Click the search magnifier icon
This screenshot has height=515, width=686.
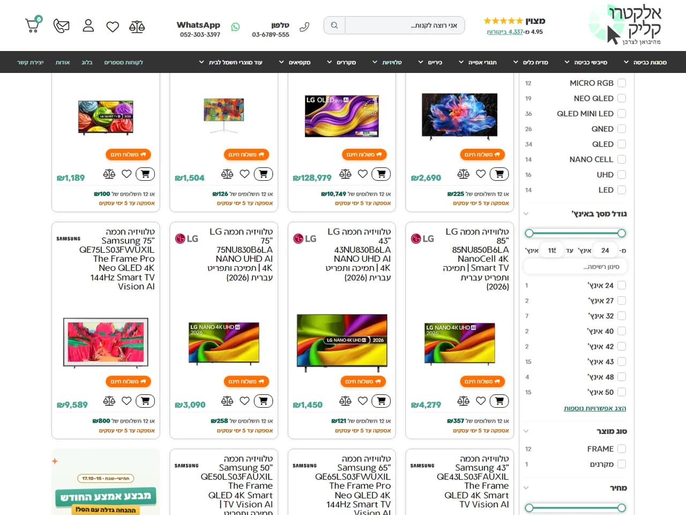click(334, 25)
